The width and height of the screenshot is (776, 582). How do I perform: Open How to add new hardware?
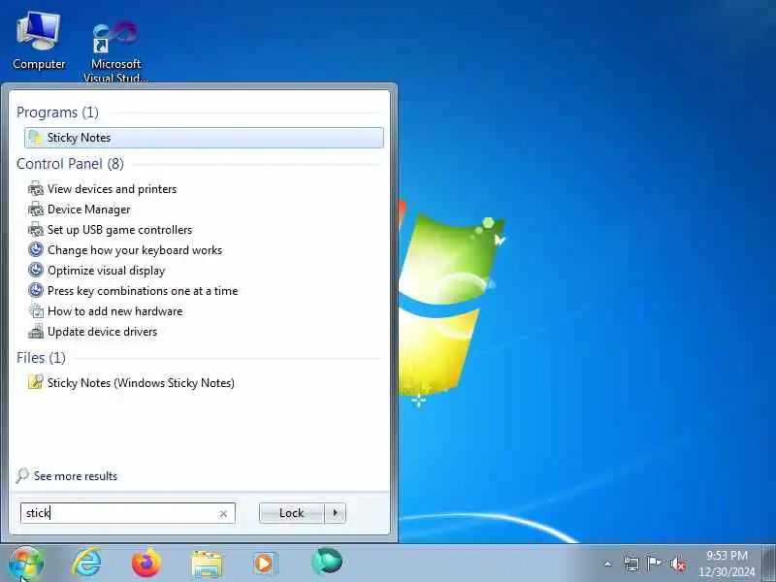tap(114, 310)
